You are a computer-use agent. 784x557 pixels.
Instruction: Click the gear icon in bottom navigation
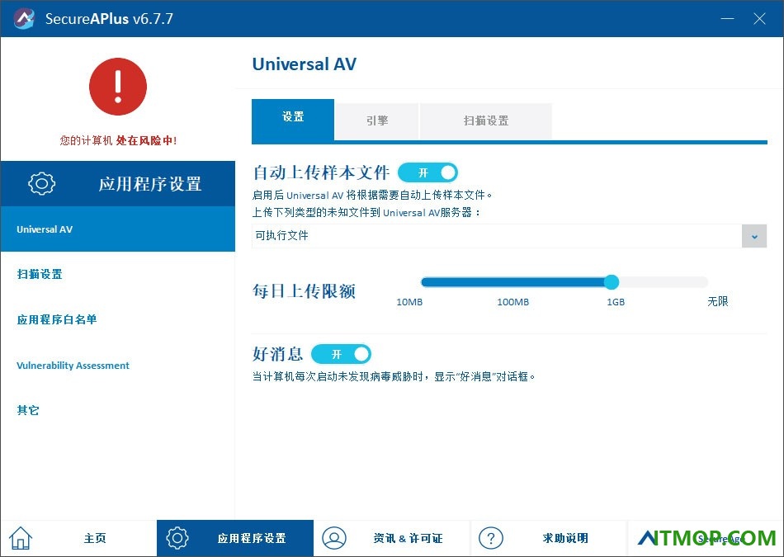tap(177, 538)
